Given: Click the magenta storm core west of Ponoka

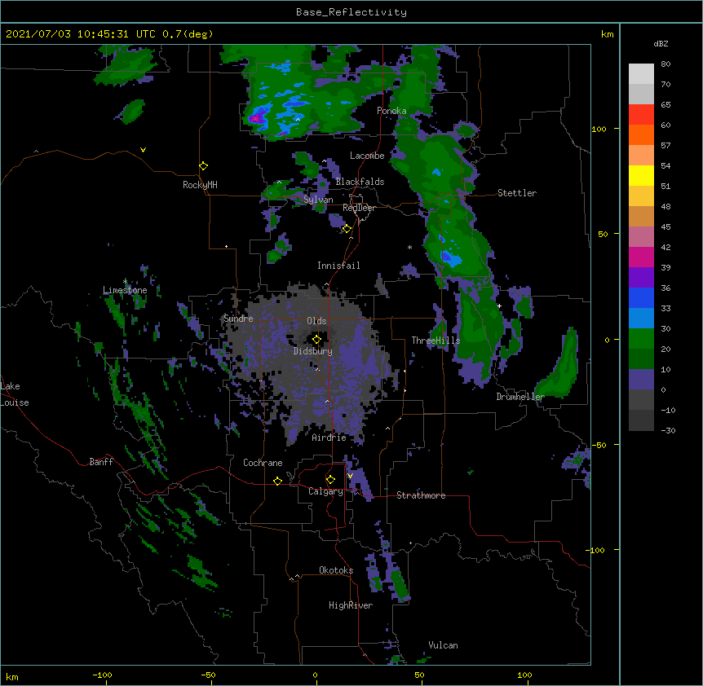Looking at the screenshot, I should pyautogui.click(x=255, y=119).
